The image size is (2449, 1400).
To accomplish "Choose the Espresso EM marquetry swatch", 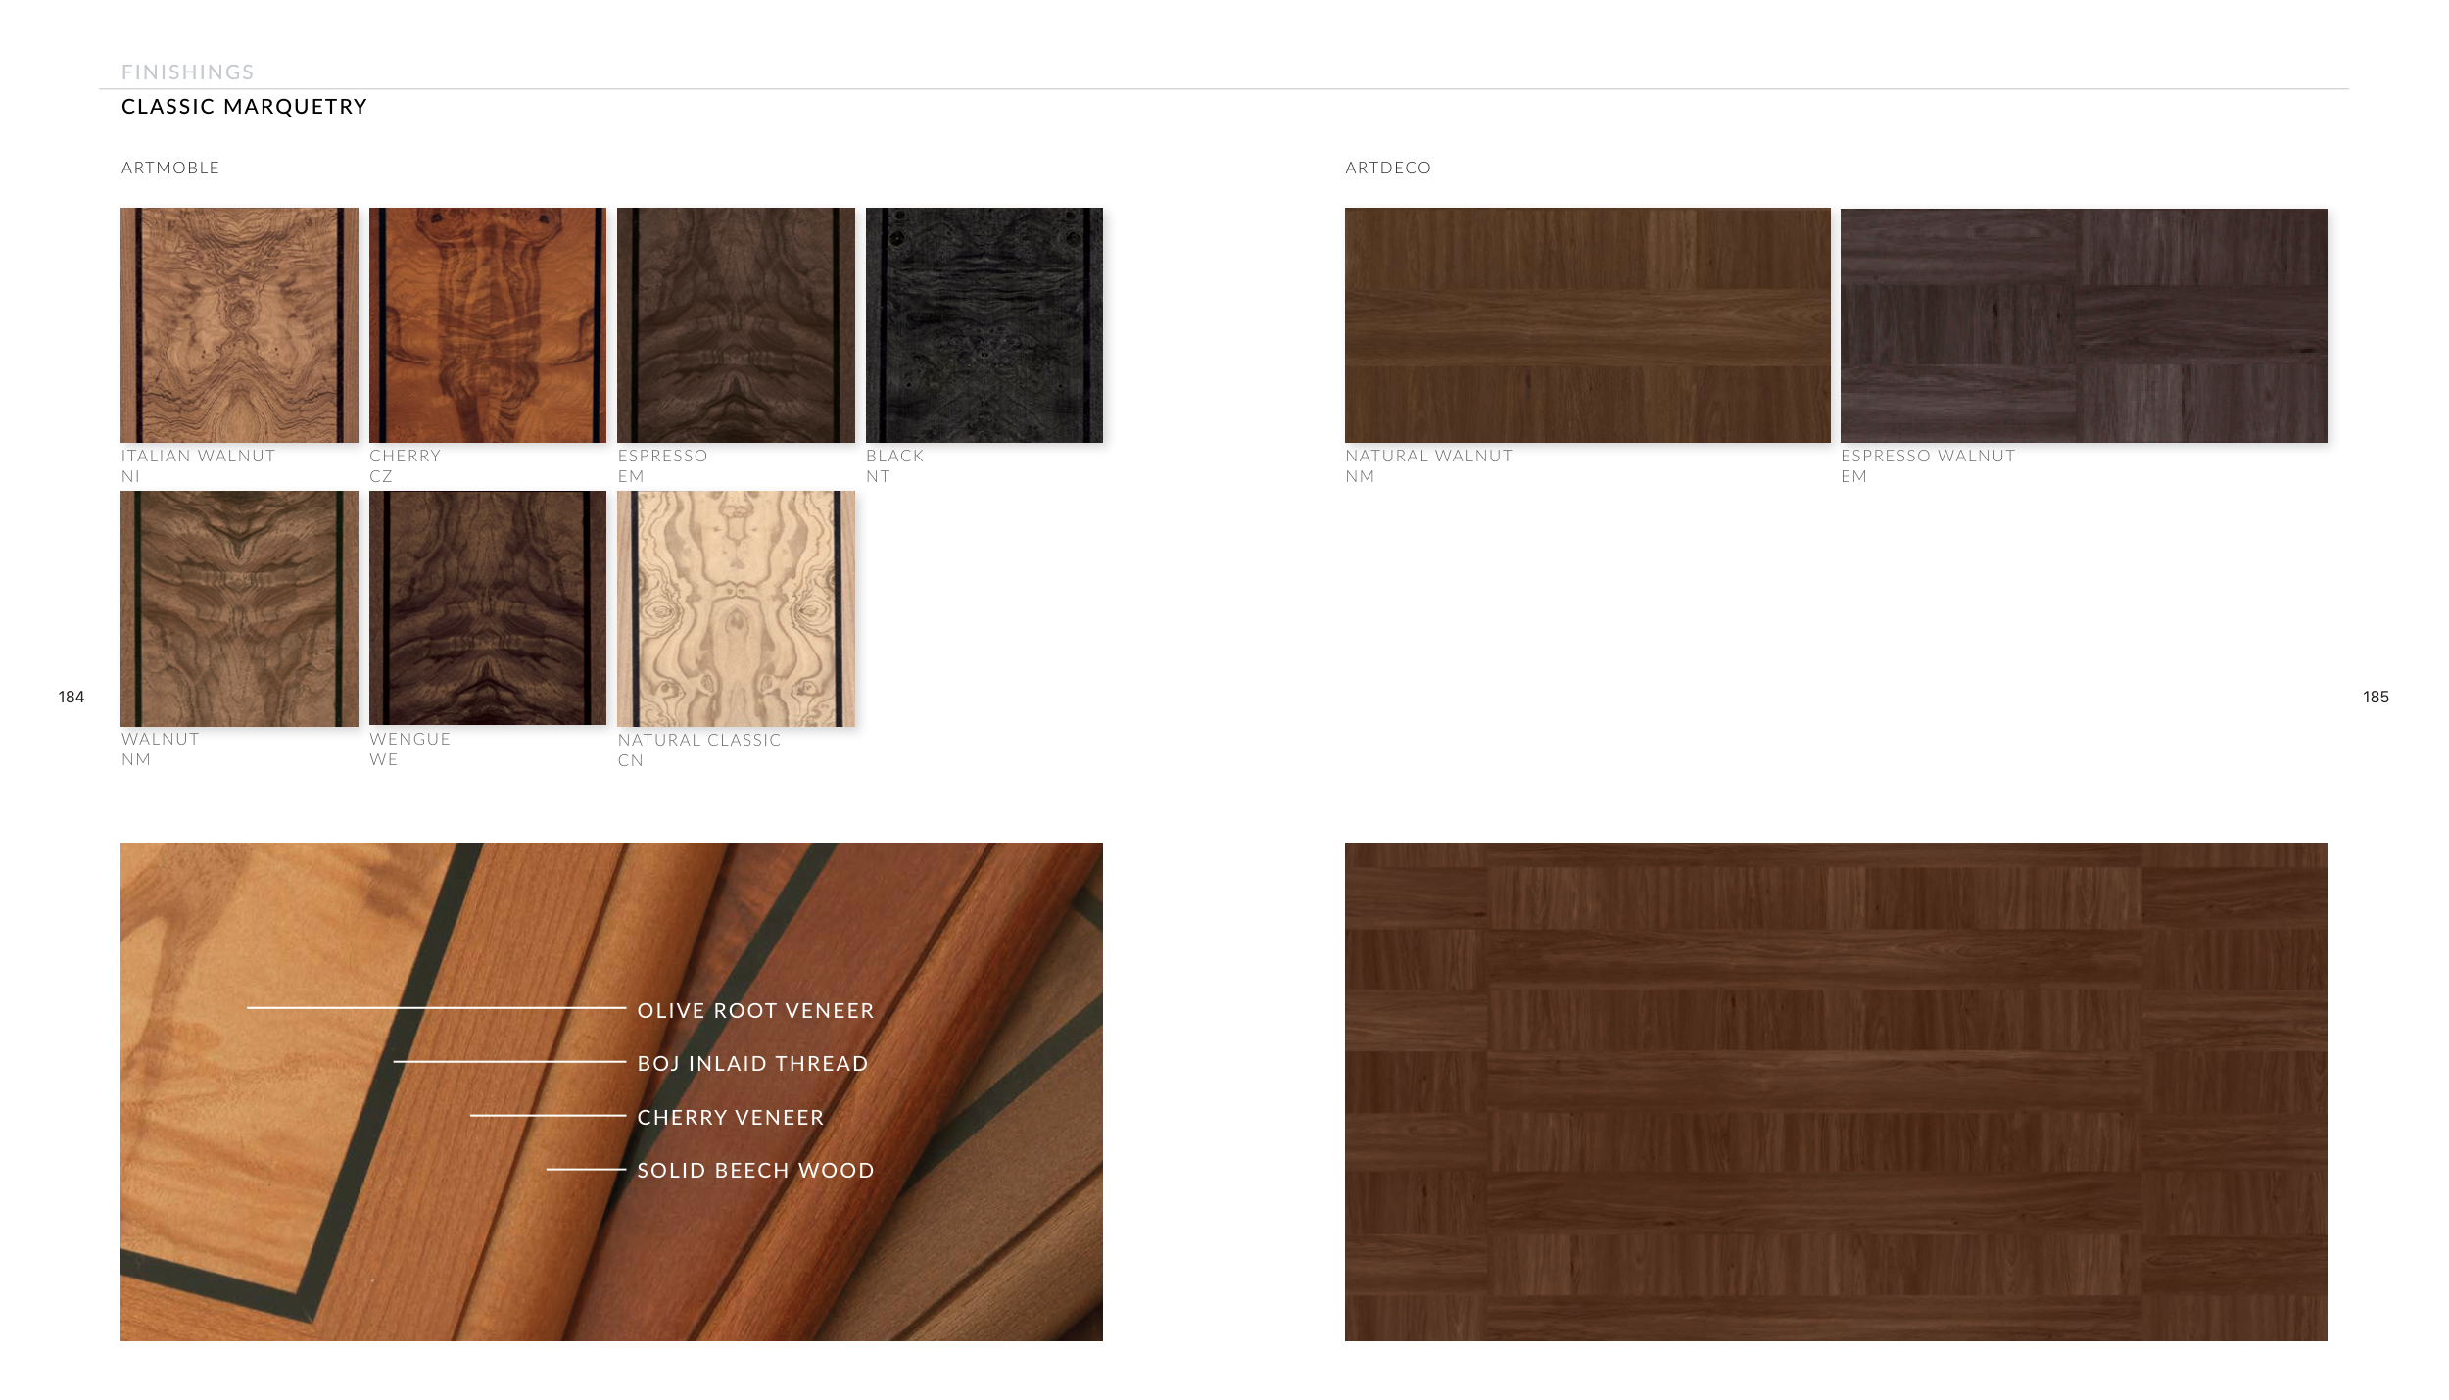I will 736,324.
